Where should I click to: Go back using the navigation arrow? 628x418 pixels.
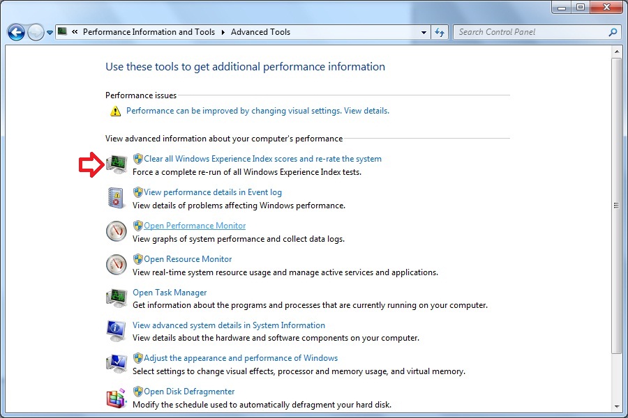15,32
